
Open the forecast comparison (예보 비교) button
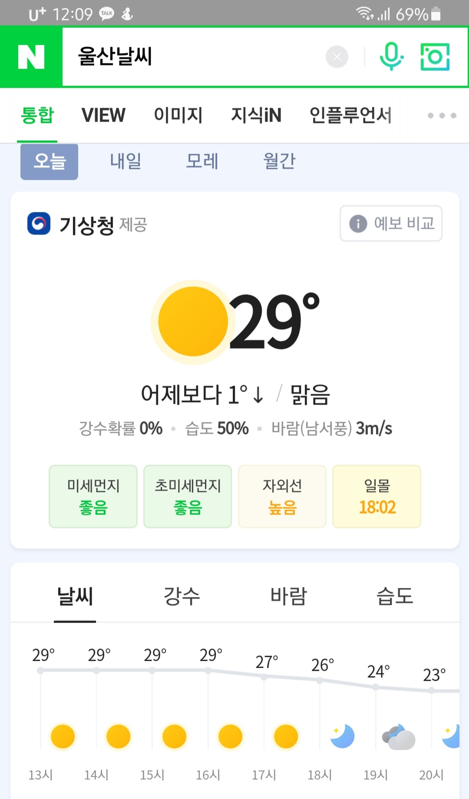391,224
